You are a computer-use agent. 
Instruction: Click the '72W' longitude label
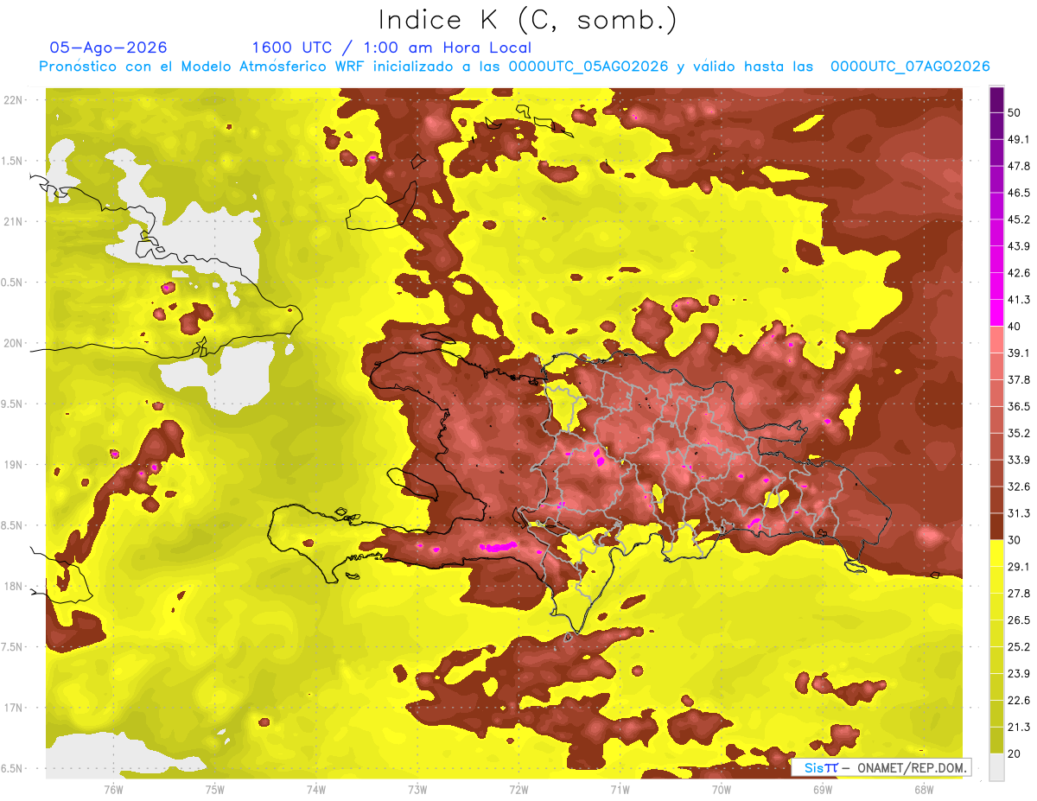[518, 789]
